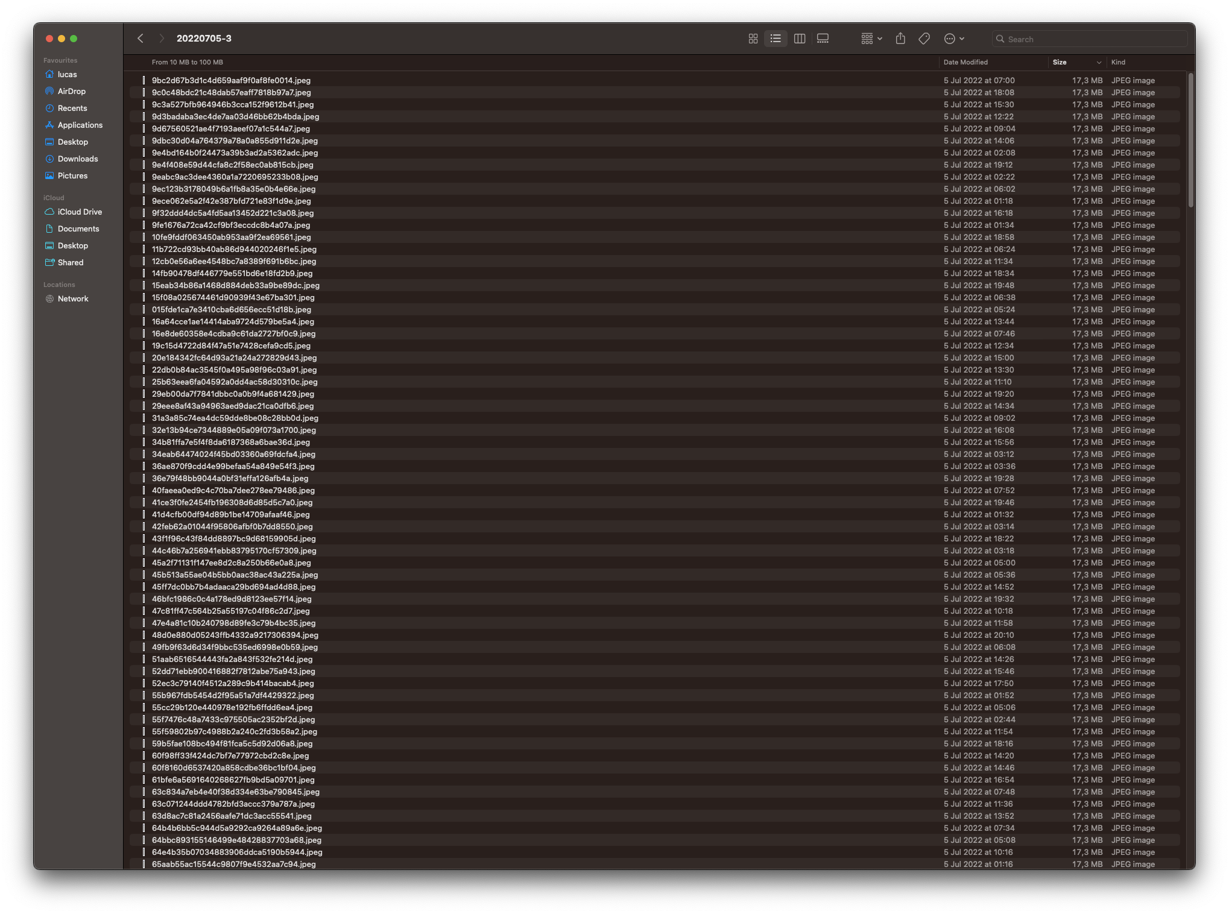Switch to gallery view
This screenshot has width=1229, height=914.
(x=822, y=38)
